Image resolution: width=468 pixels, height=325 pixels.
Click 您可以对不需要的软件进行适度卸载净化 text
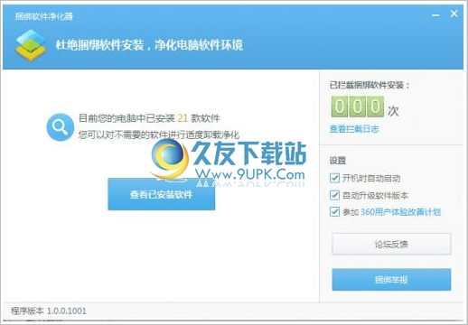(159, 135)
